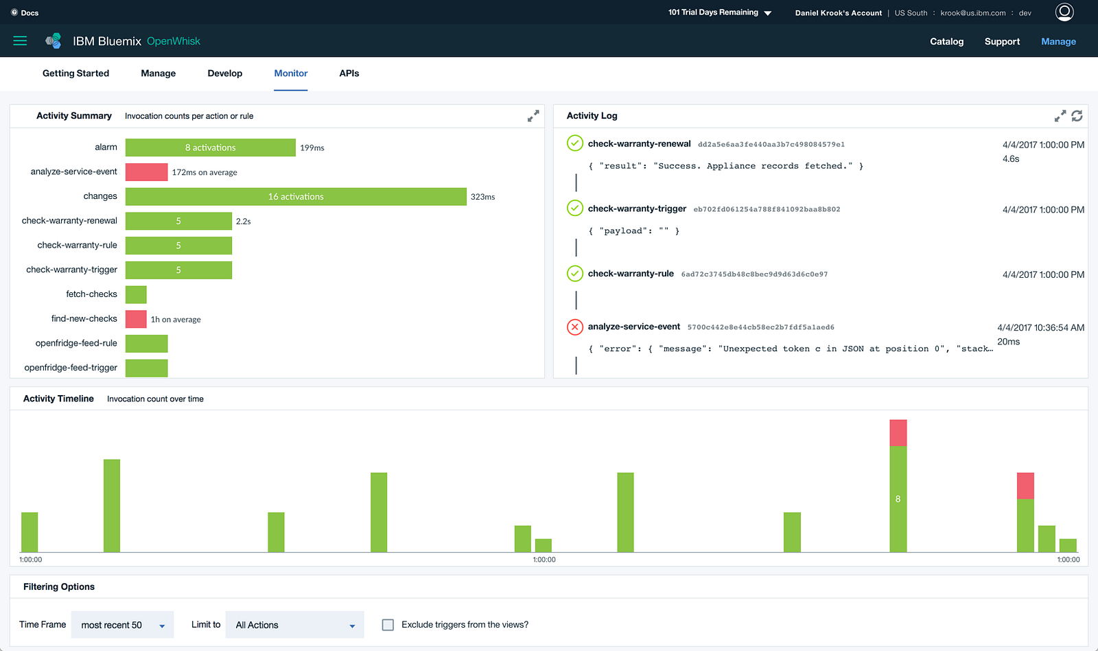Click the changes label in Activity Summary
The height and width of the screenshot is (651, 1098).
(100, 196)
